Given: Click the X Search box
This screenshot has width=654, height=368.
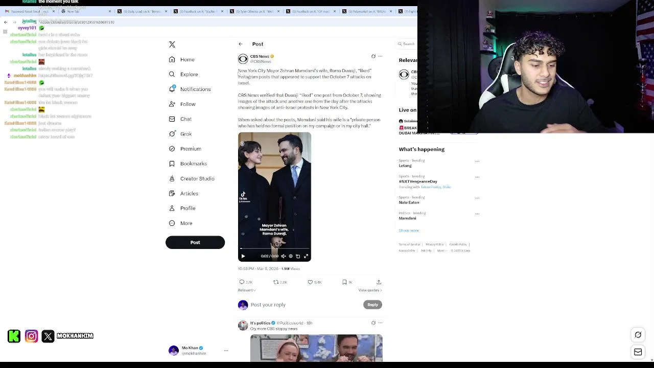Looking at the screenshot, I should pyautogui.click(x=408, y=44).
